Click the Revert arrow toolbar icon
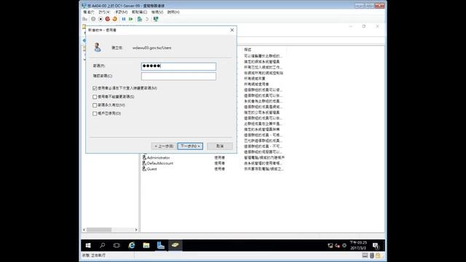This screenshot has width=466, height=262. 147,19
